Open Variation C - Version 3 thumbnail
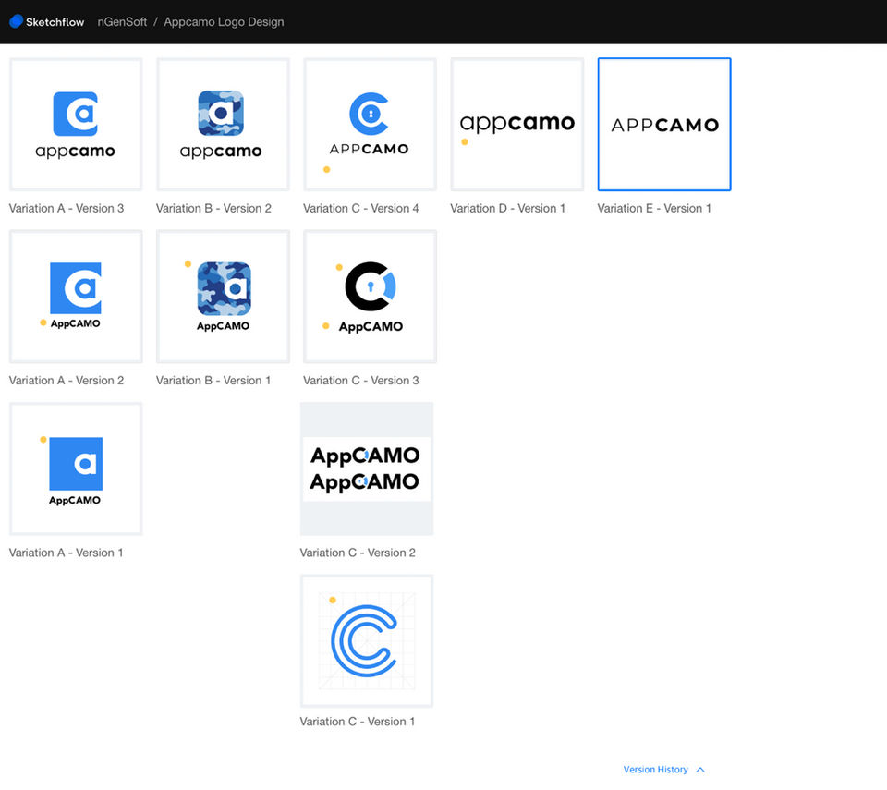 [370, 297]
